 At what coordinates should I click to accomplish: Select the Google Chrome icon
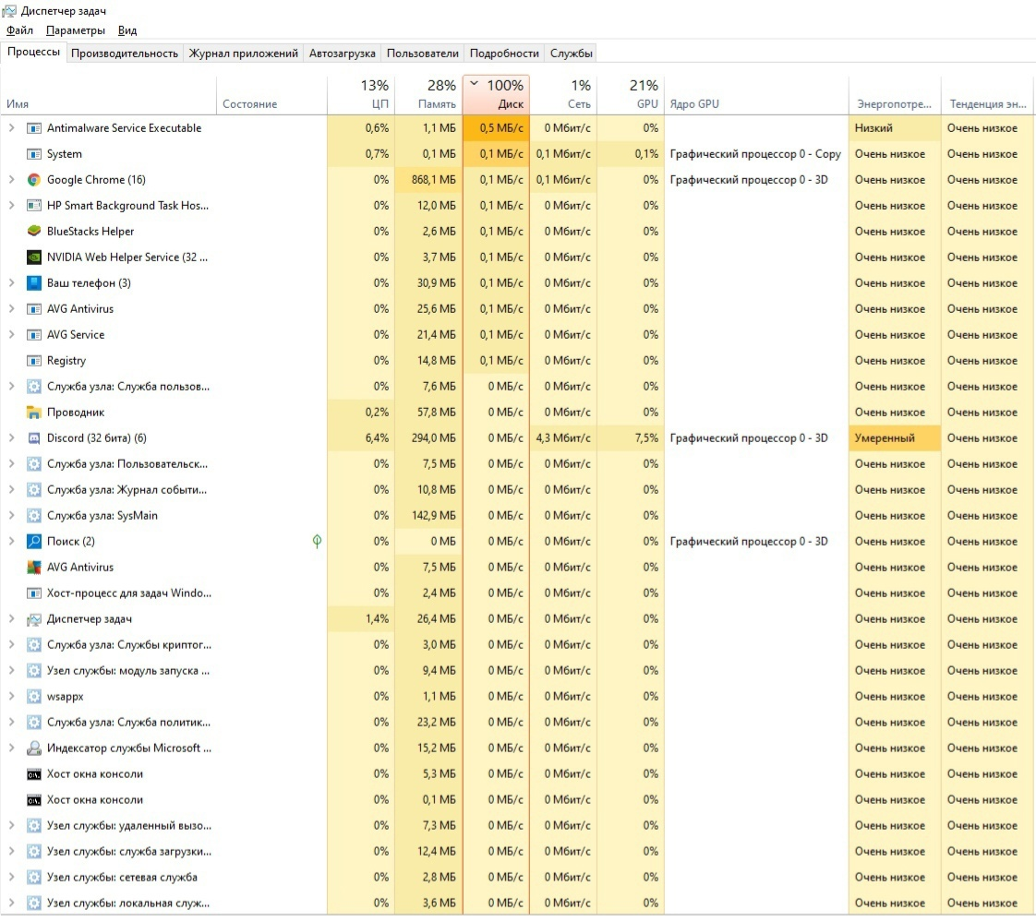pyautogui.click(x=33, y=180)
